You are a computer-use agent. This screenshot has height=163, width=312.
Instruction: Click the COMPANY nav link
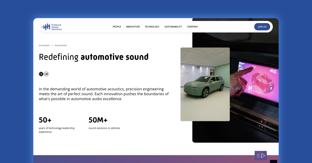tap(192, 27)
